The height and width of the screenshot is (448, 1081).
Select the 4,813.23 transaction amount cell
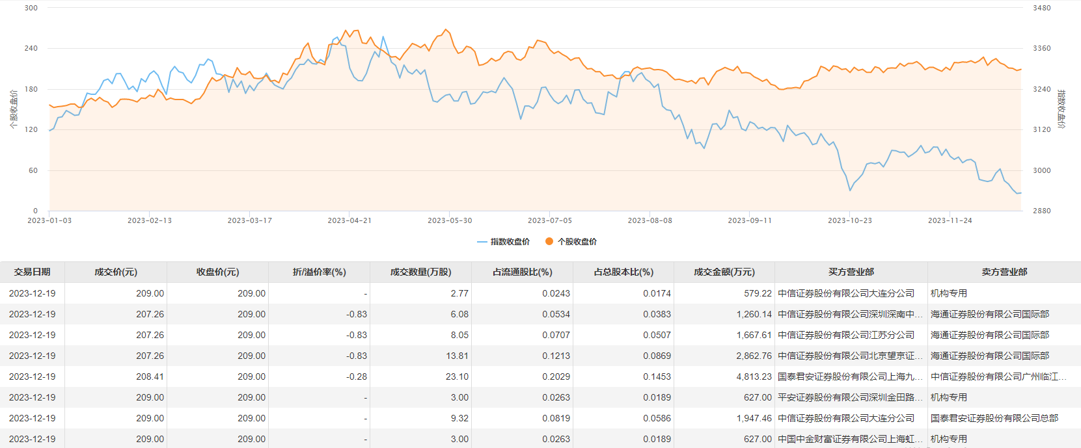pyautogui.click(x=754, y=376)
